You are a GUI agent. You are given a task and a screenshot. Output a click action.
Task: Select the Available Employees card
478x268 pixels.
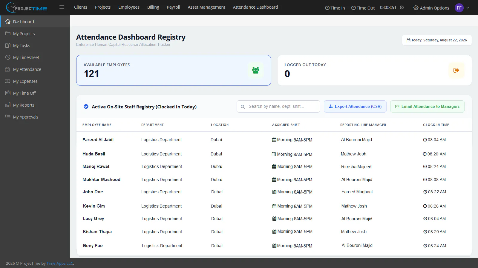(174, 70)
